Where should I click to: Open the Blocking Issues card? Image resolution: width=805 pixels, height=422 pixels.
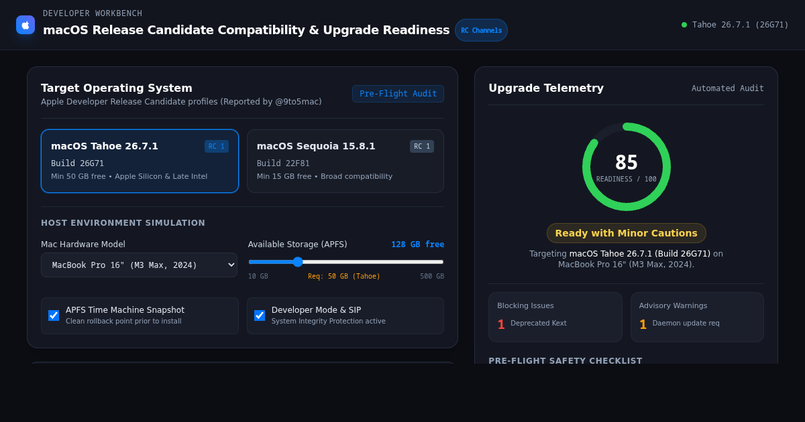point(555,317)
